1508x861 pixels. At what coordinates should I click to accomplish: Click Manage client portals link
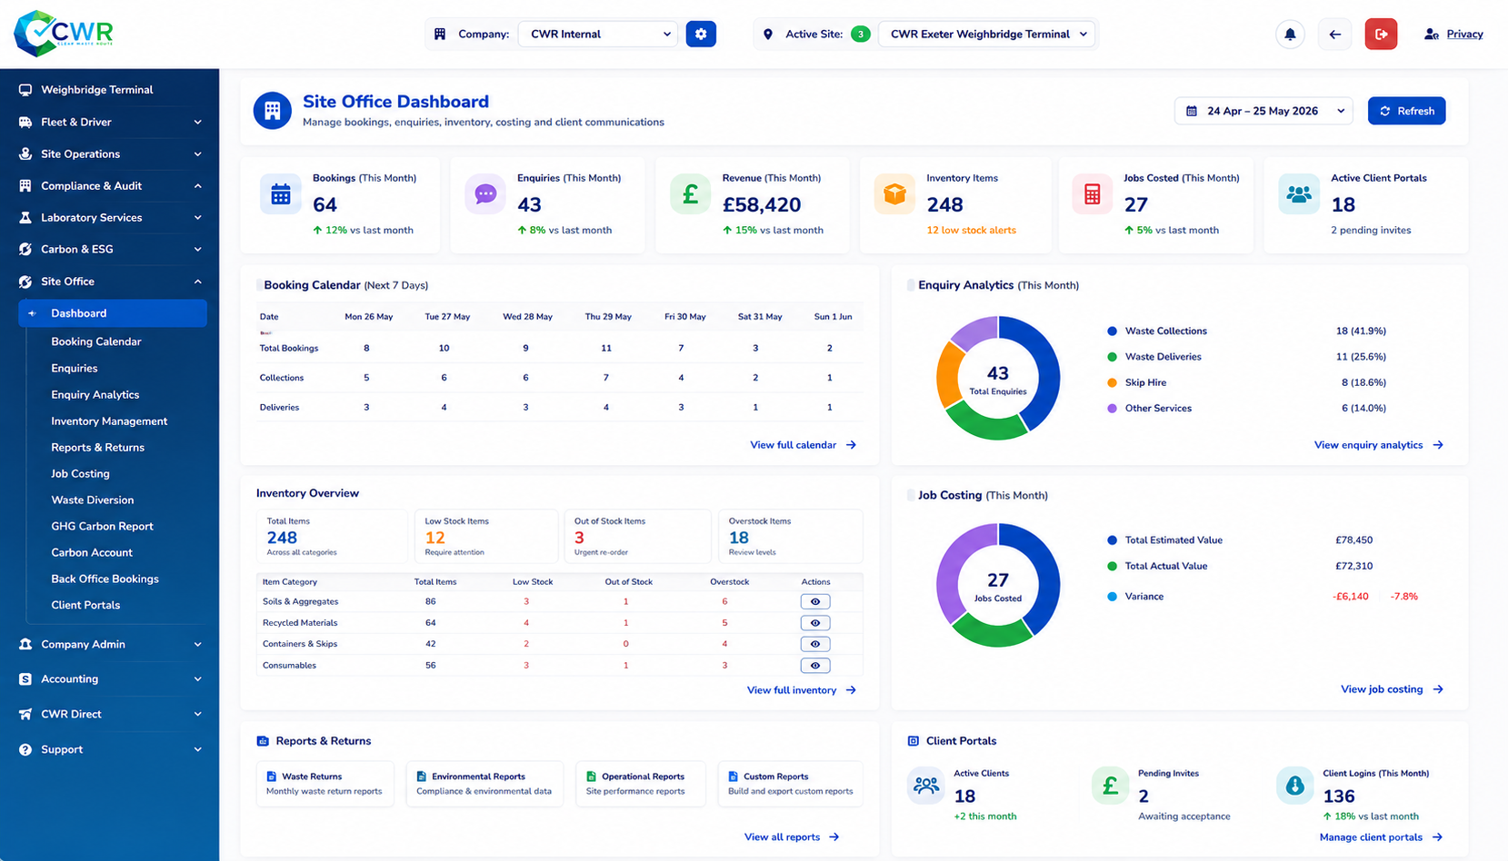pyautogui.click(x=1381, y=837)
